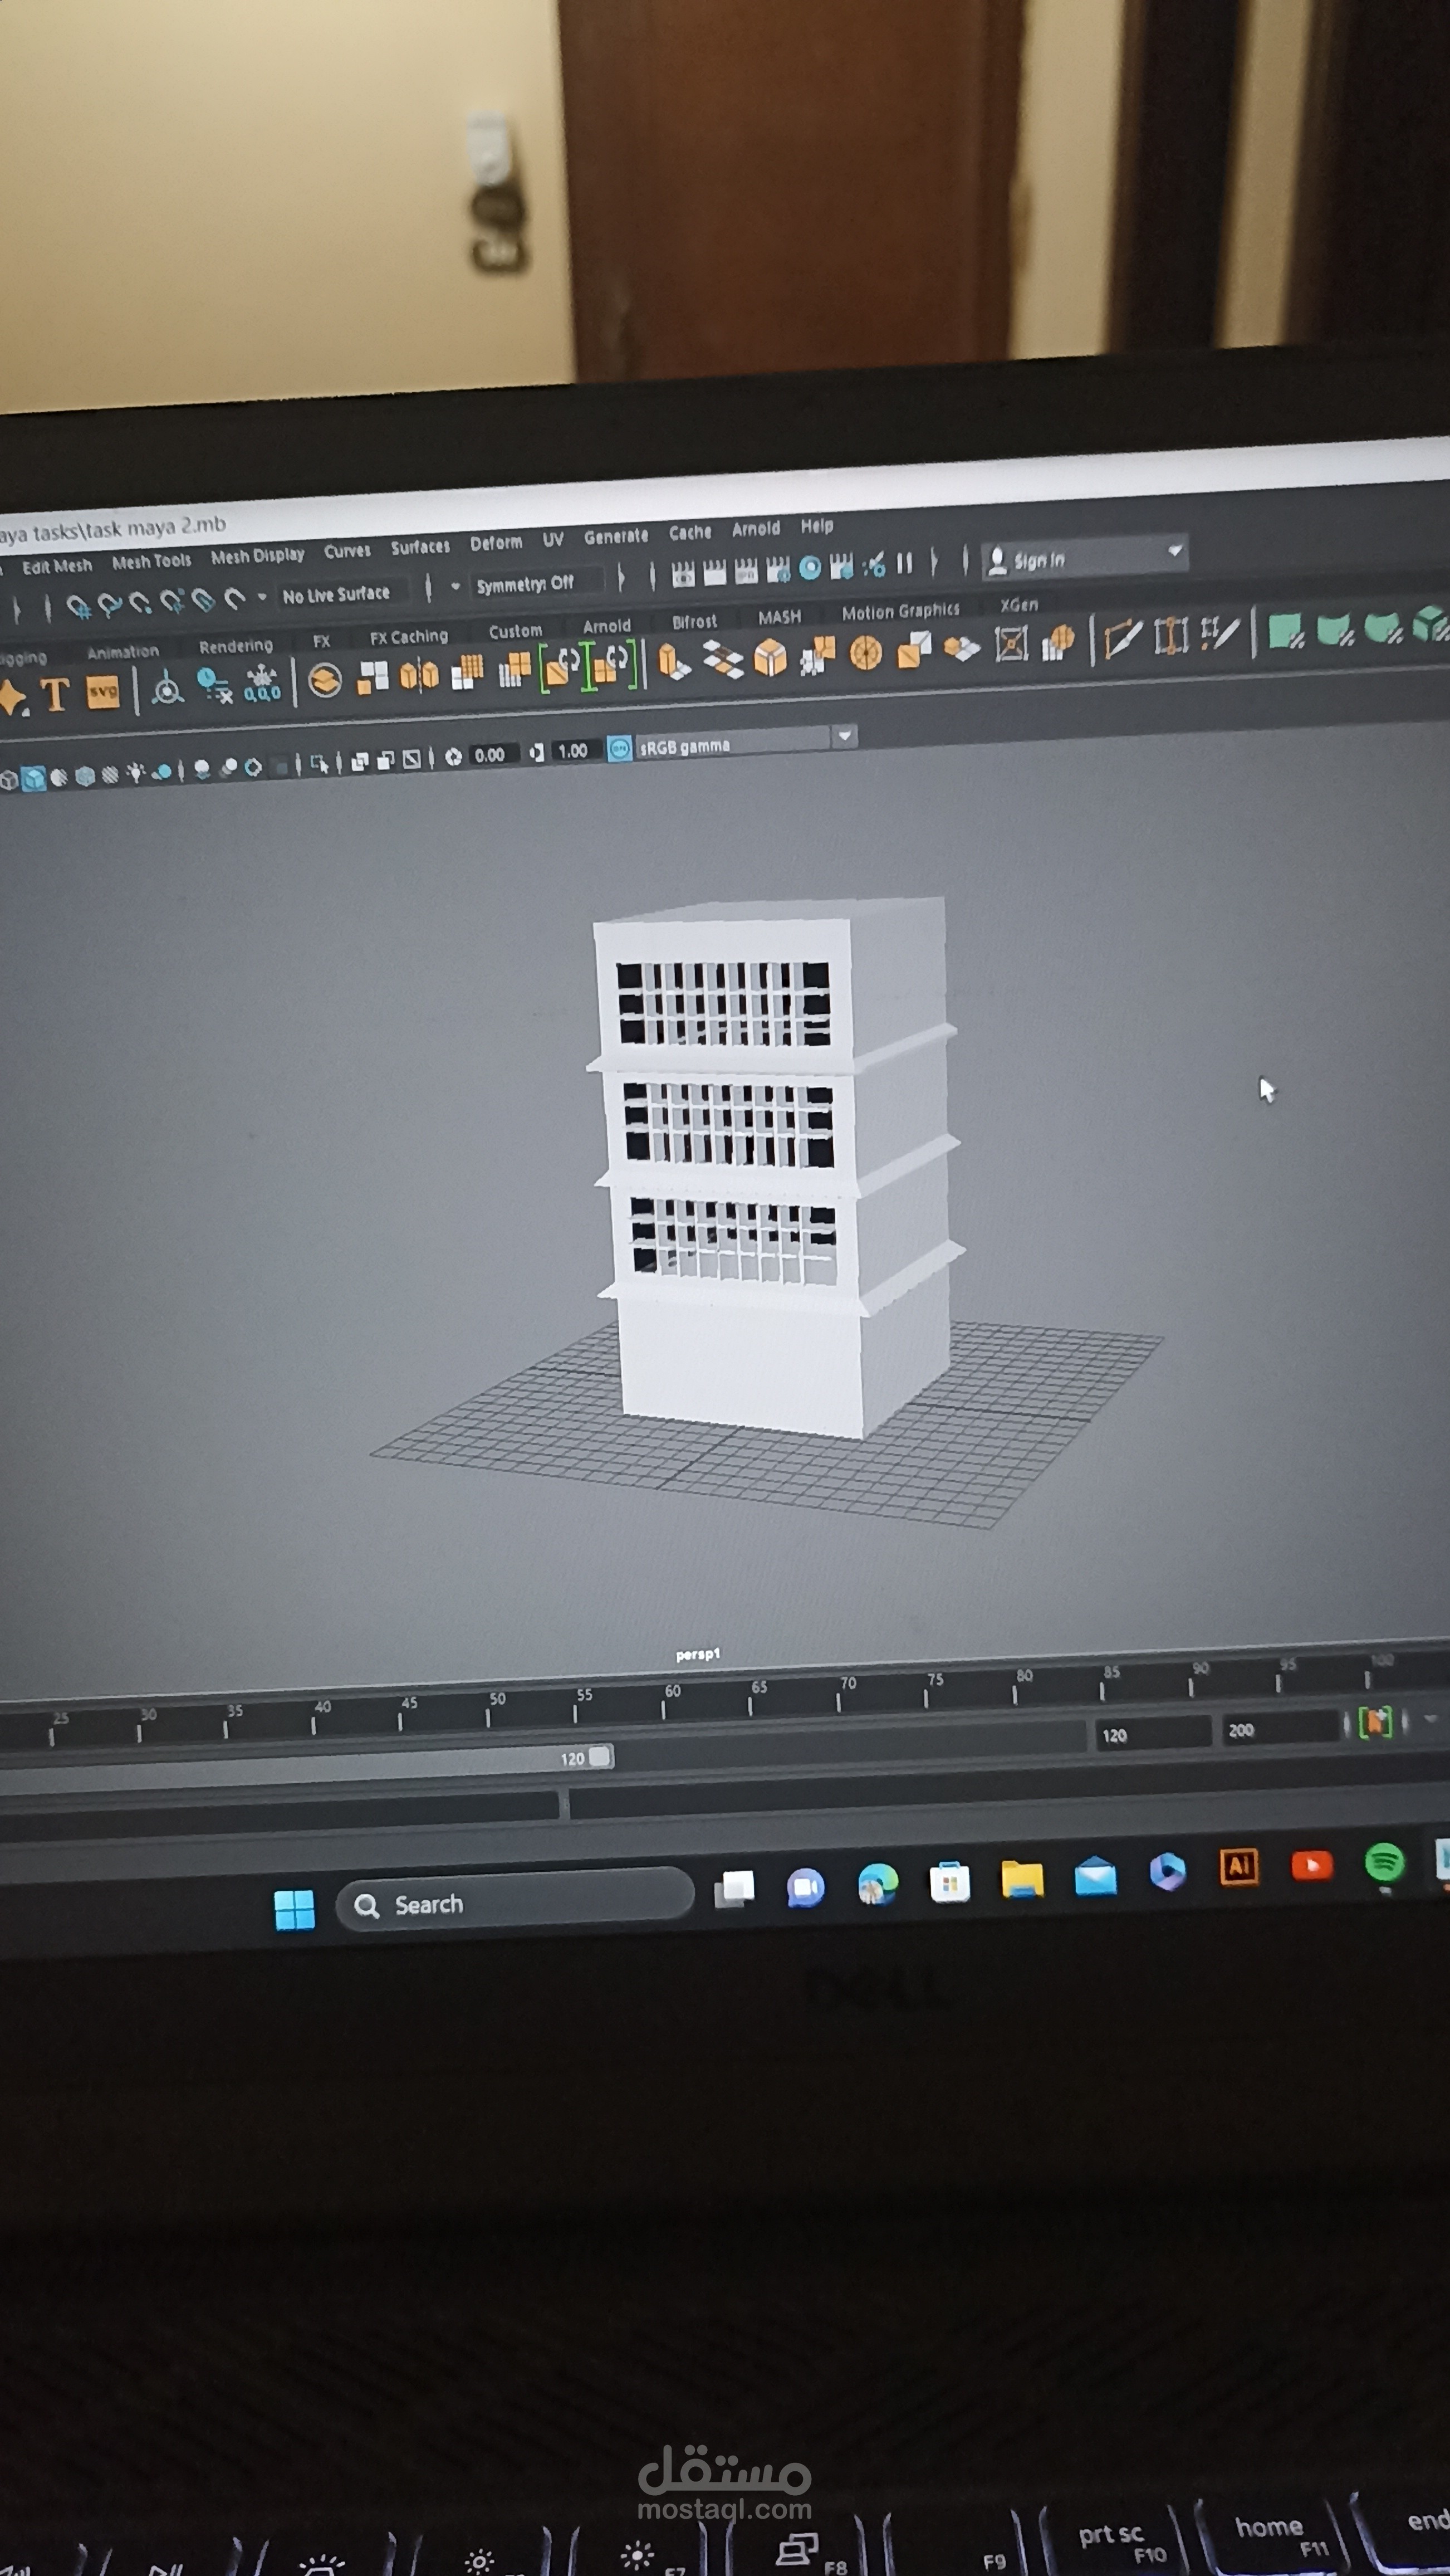Toggle use all lights bulb icon
The height and width of the screenshot is (2576, 1450).
coord(136,772)
